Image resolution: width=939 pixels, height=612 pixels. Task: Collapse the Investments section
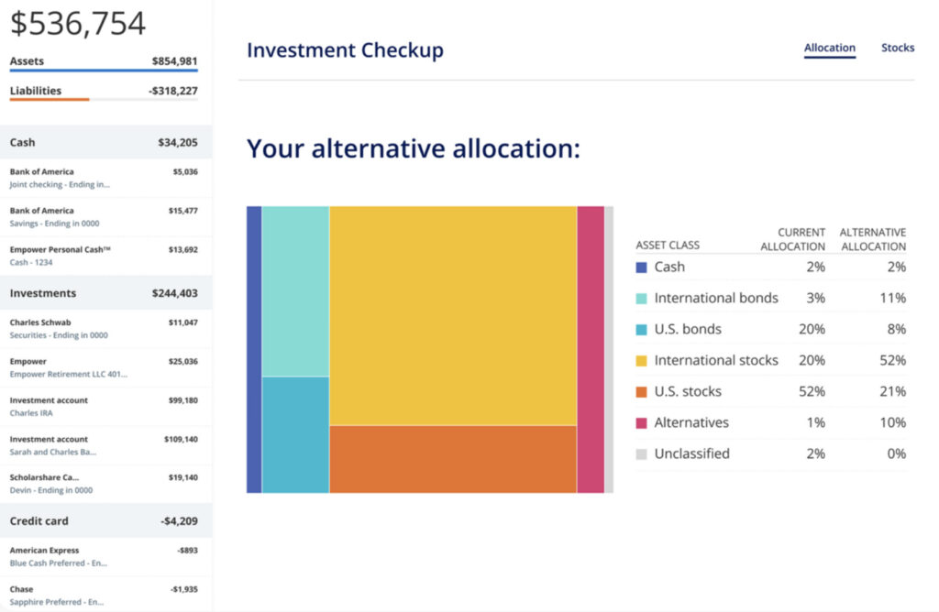tap(105, 293)
